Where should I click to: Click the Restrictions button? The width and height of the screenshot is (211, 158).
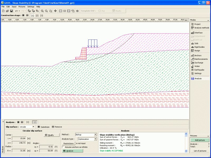[69, 144]
